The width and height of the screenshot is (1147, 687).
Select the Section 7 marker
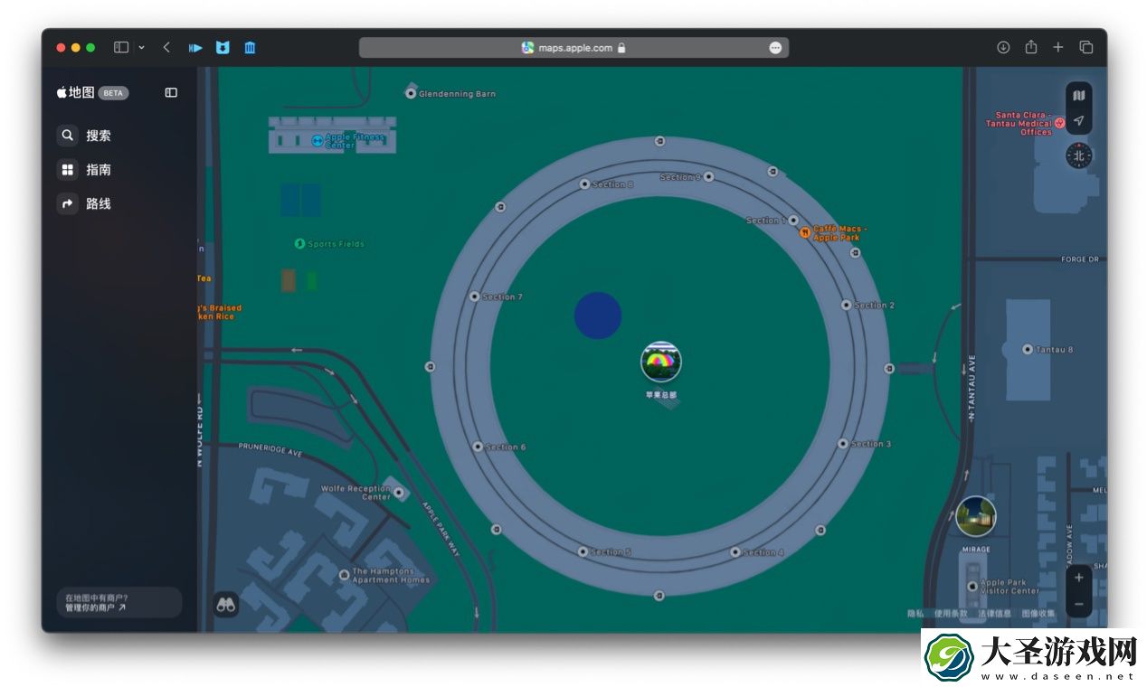tap(475, 296)
